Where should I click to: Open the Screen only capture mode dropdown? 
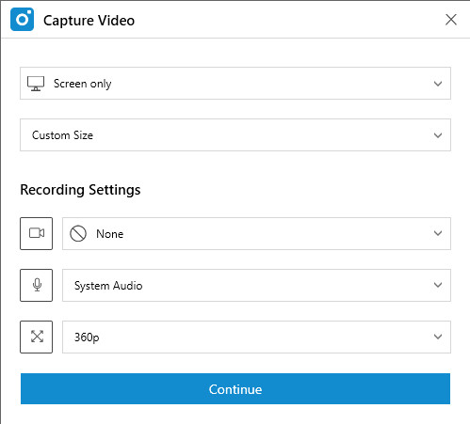(235, 84)
